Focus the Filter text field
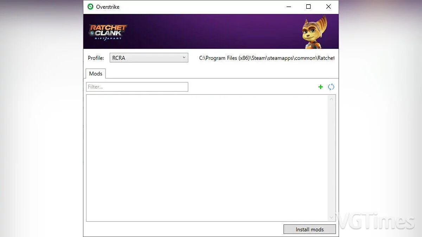Screen dimensions: 422x237 pyautogui.click(x=137, y=87)
